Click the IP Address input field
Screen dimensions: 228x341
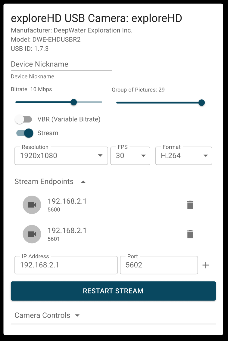click(66, 265)
